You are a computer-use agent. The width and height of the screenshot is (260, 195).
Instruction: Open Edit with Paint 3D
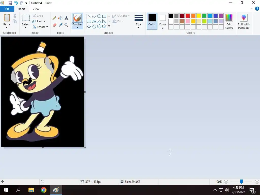243,22
